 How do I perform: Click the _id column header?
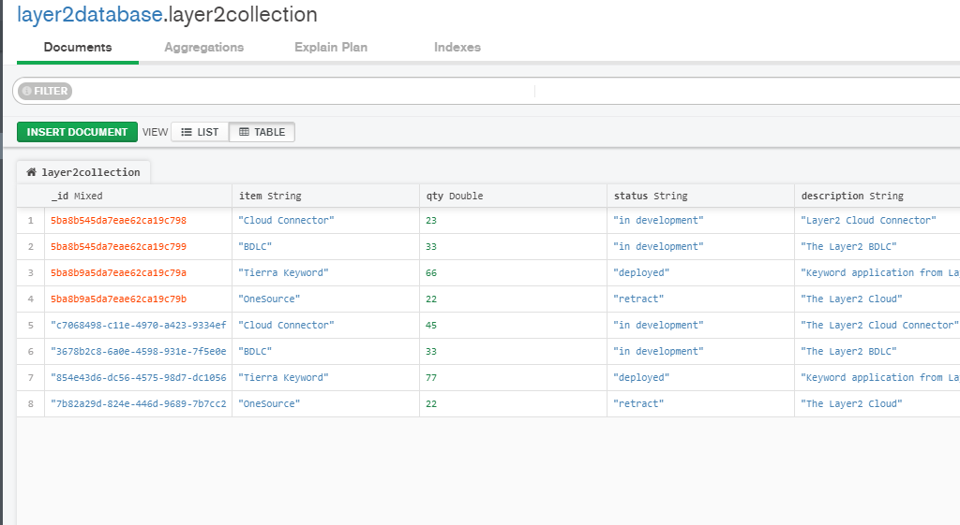click(x=77, y=196)
